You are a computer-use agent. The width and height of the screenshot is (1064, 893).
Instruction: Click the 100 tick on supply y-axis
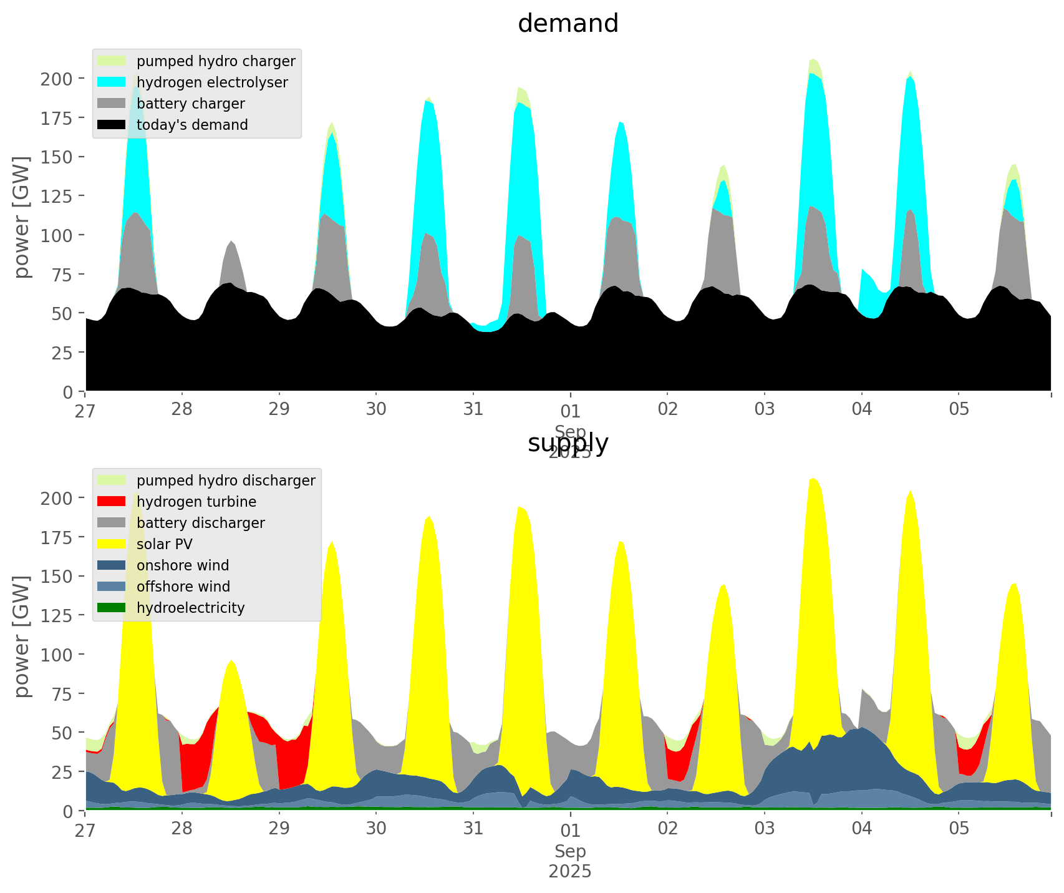(56, 655)
